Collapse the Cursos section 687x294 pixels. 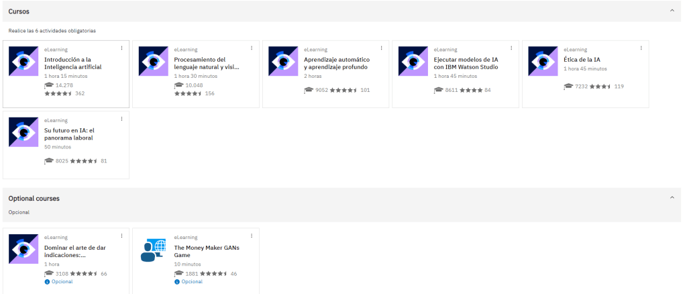pyautogui.click(x=672, y=11)
